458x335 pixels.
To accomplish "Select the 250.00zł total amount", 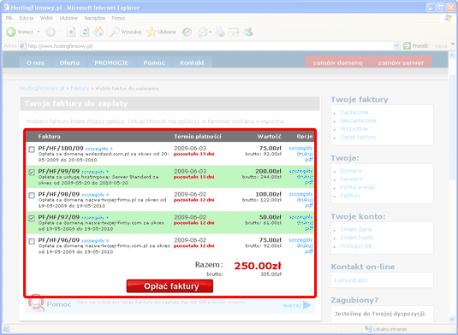I will tap(258, 266).
